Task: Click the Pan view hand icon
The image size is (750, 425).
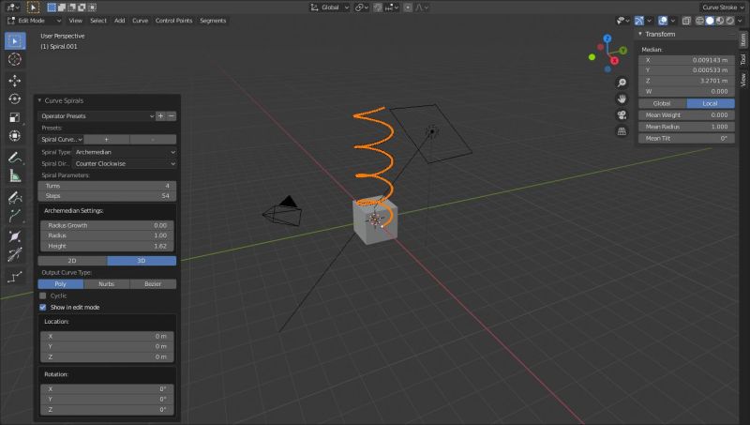Action: (x=622, y=99)
